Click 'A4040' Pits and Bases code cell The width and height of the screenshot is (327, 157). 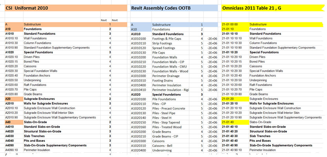14,141
